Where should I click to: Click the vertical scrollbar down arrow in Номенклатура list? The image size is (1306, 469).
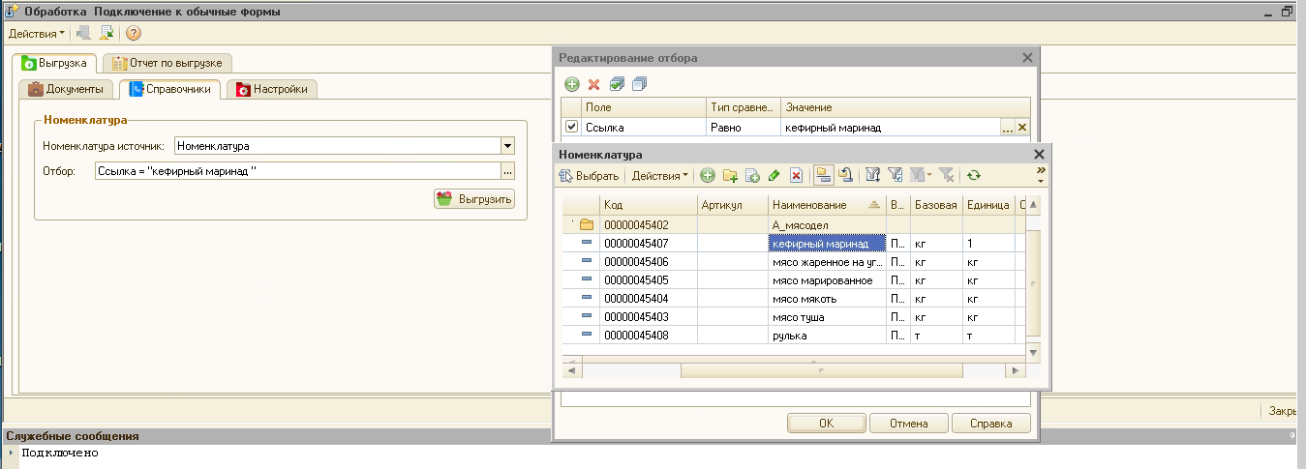tap(1033, 353)
